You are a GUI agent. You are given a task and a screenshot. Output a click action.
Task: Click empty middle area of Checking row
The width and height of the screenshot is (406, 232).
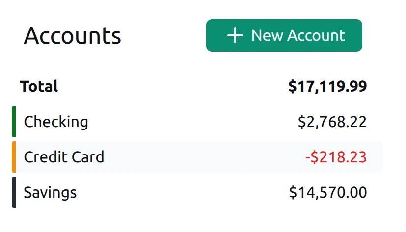(x=196, y=122)
